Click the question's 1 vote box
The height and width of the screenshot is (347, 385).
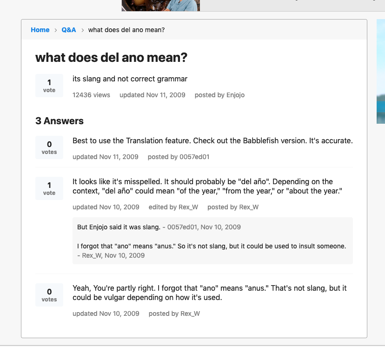click(x=49, y=86)
